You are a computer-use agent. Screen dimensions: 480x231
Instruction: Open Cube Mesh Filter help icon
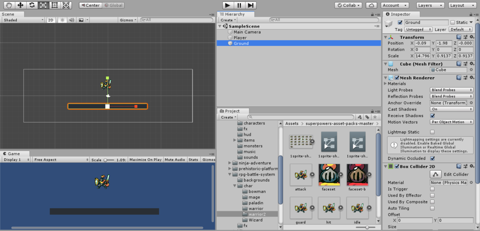click(x=459, y=64)
